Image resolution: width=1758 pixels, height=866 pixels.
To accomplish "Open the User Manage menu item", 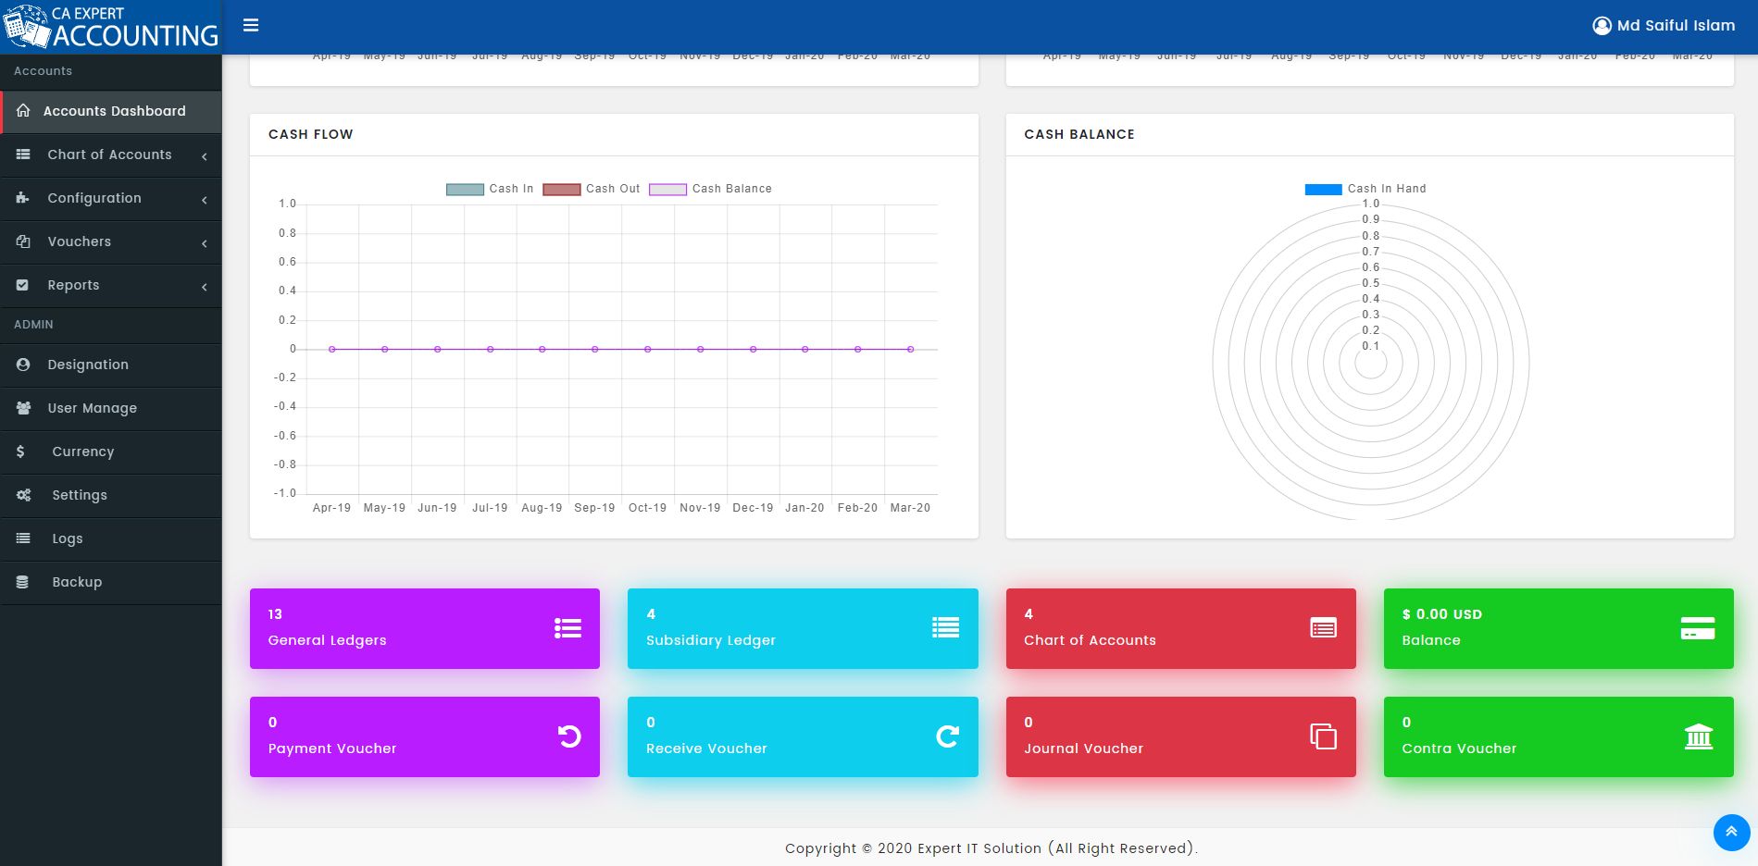I will click(111, 408).
